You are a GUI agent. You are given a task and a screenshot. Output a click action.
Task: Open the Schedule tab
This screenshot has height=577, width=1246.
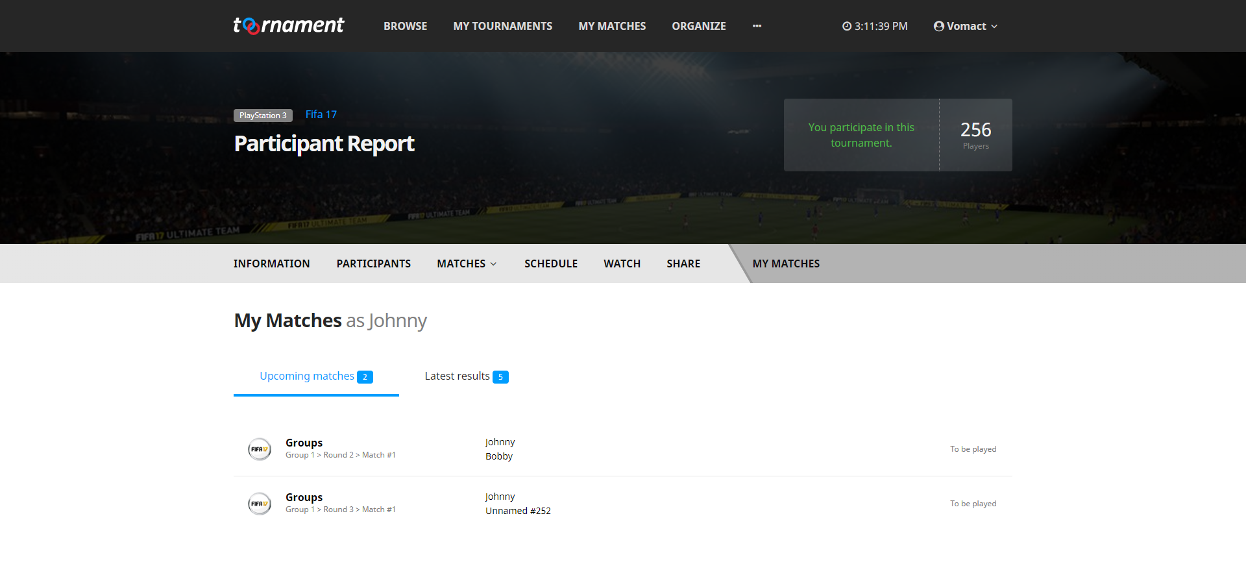[551, 264]
